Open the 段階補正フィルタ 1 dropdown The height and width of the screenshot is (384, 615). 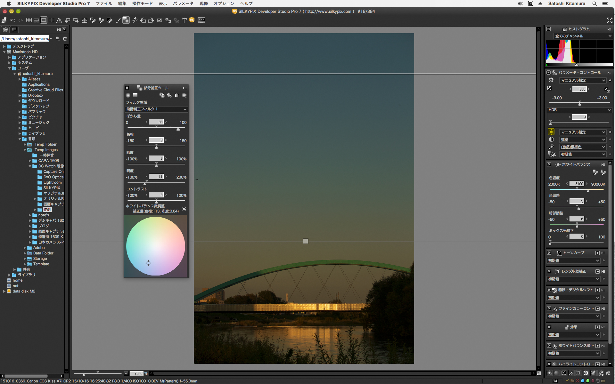click(156, 109)
